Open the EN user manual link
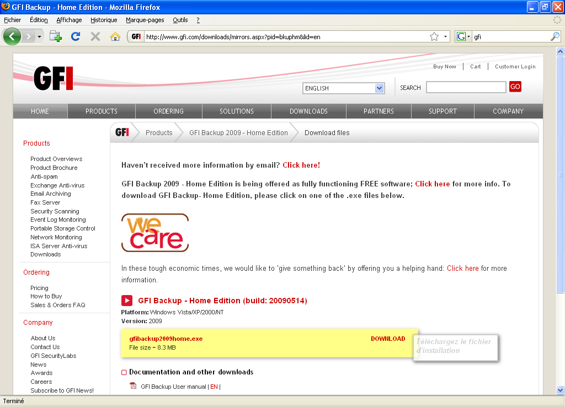Image resolution: width=565 pixels, height=407 pixels. pyautogui.click(x=214, y=387)
